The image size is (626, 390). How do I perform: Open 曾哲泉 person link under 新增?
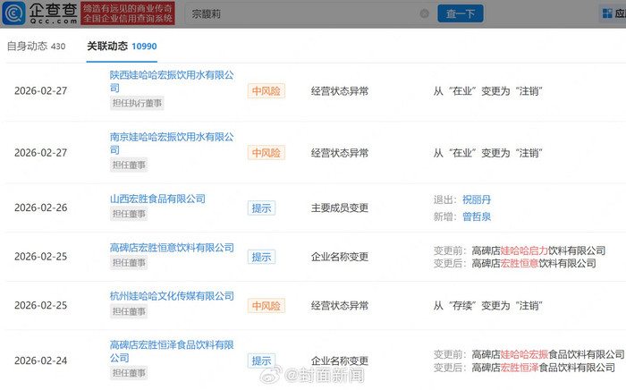[477, 216]
